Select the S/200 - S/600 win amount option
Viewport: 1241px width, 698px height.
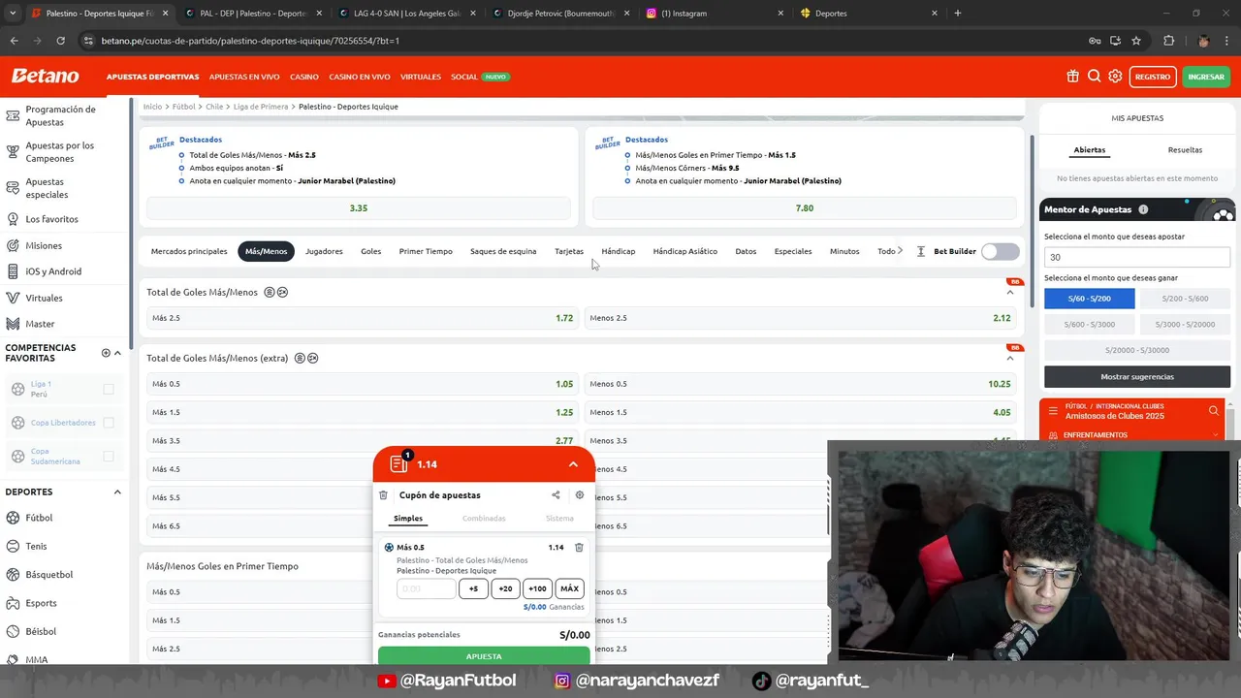(1185, 299)
